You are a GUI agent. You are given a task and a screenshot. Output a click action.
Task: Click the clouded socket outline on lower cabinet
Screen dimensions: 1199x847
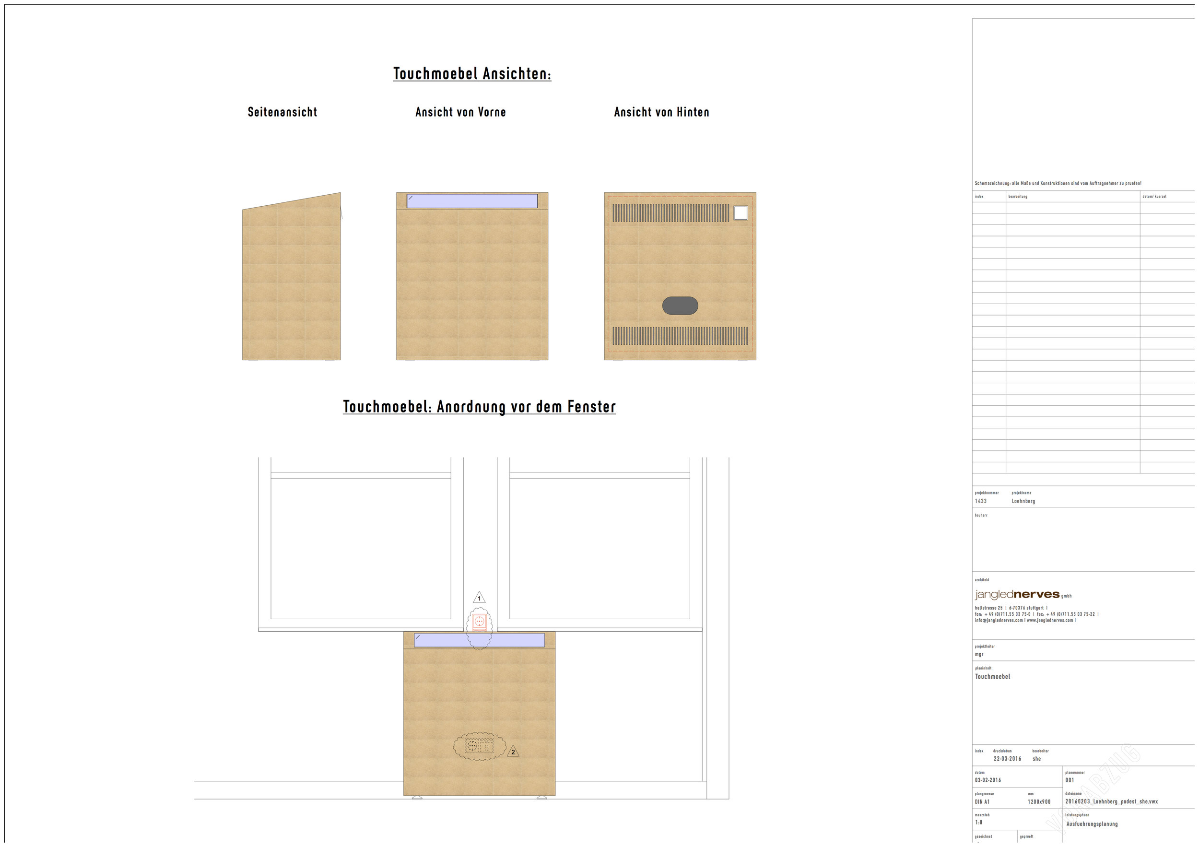point(480,746)
